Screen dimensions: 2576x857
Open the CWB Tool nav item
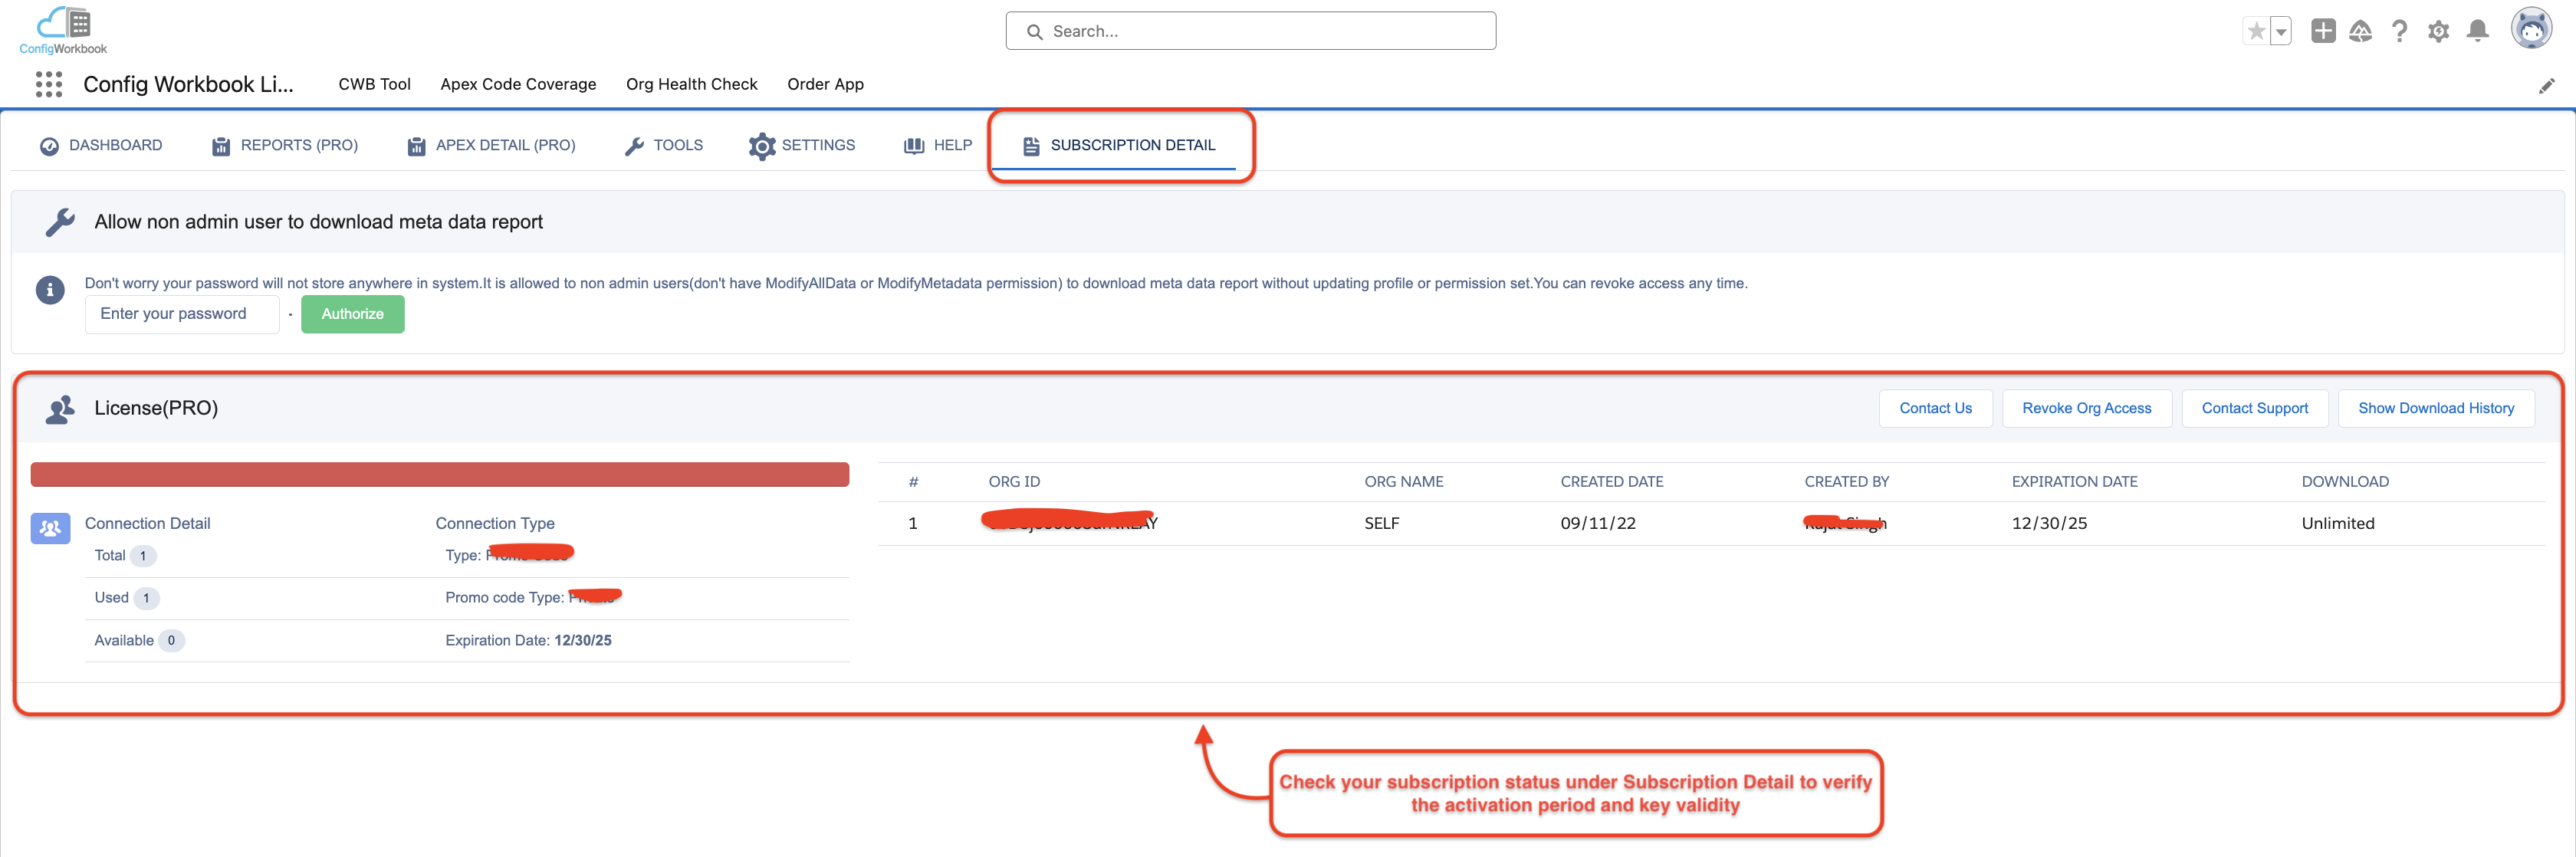(x=374, y=84)
